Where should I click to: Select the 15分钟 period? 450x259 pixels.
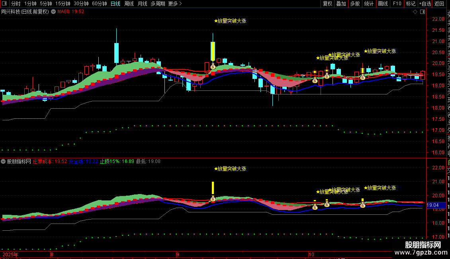(63, 4)
